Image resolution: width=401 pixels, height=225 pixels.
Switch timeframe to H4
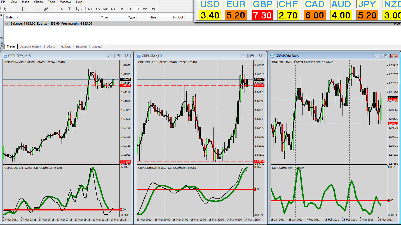[129, 9]
